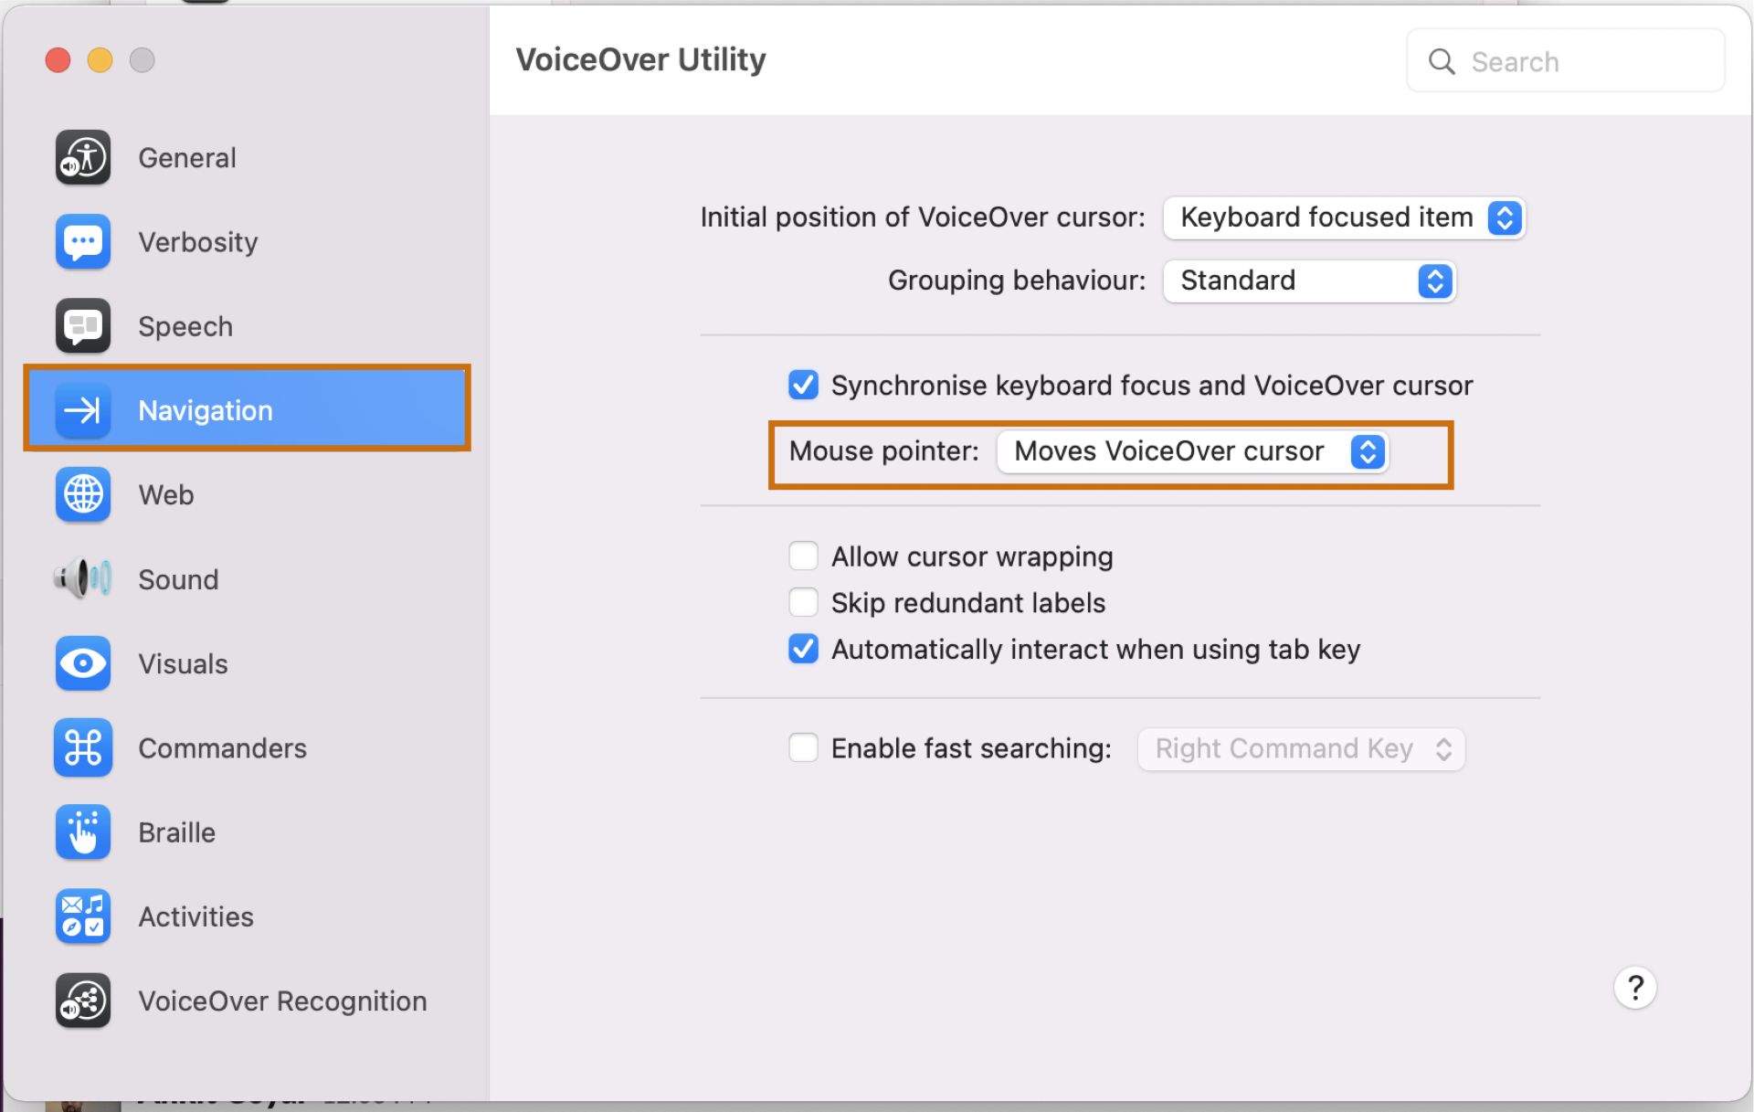The width and height of the screenshot is (1754, 1112).
Task: Open the Braille hand icon
Action: click(82, 831)
